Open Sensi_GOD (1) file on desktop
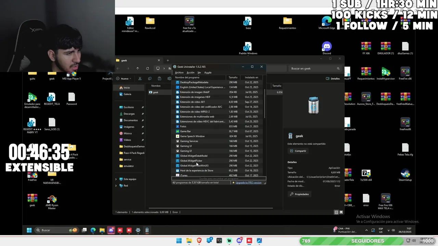Image resolution: width=438 pixels, height=246 pixels. coord(52,124)
